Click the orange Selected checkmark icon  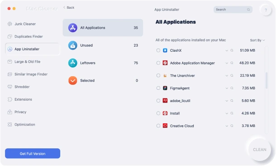coord(73,80)
